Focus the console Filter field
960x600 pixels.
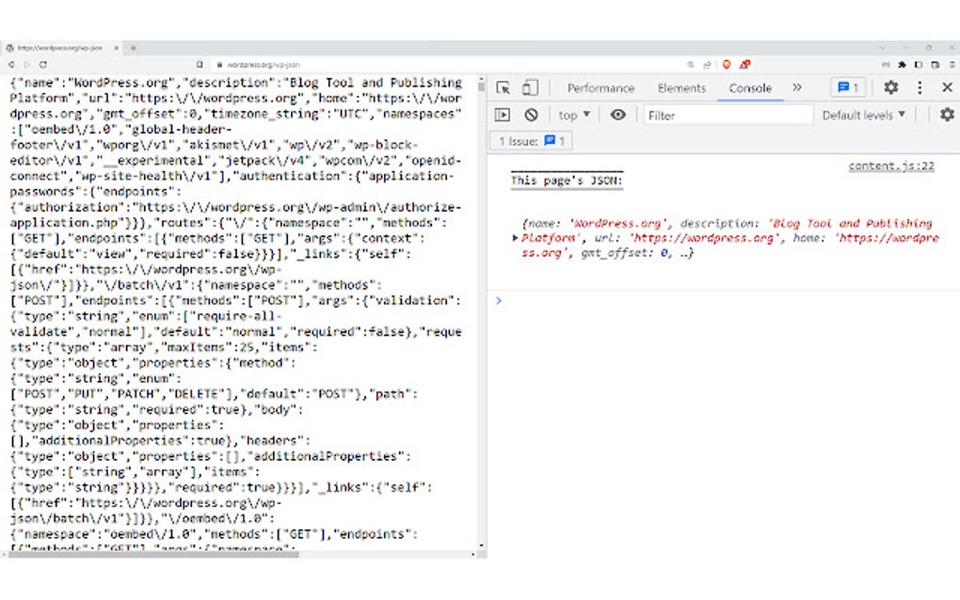[x=728, y=115]
